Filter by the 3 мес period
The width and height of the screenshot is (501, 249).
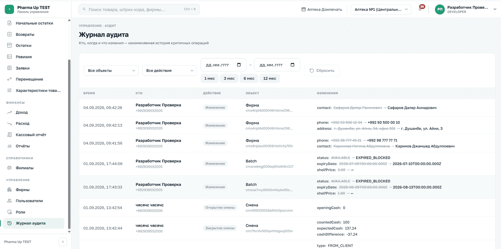pos(229,78)
